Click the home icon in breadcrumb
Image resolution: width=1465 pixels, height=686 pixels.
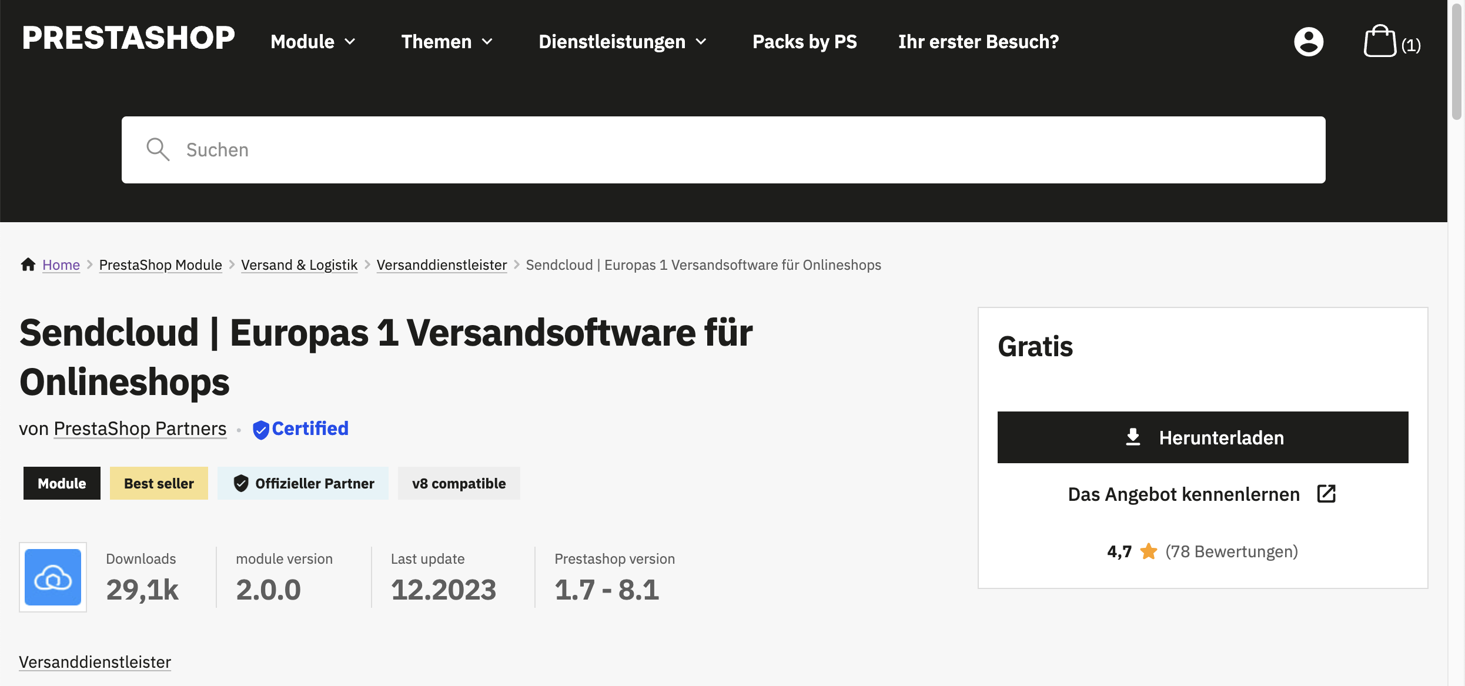[x=28, y=265]
